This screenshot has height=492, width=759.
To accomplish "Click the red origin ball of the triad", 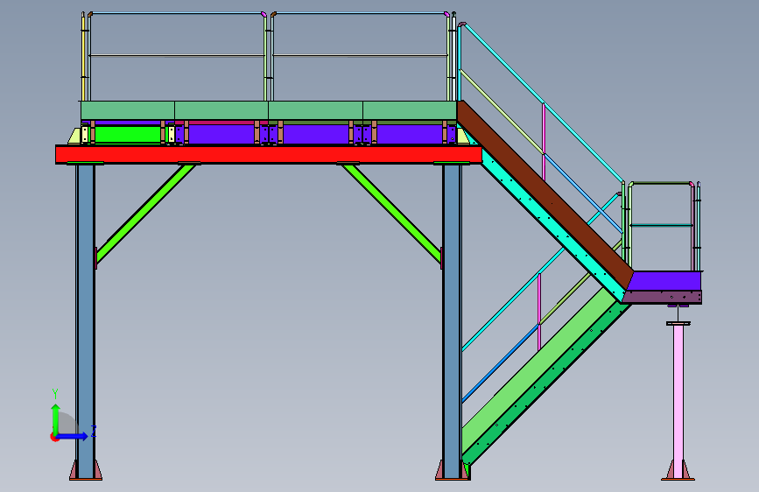I will [x=53, y=437].
